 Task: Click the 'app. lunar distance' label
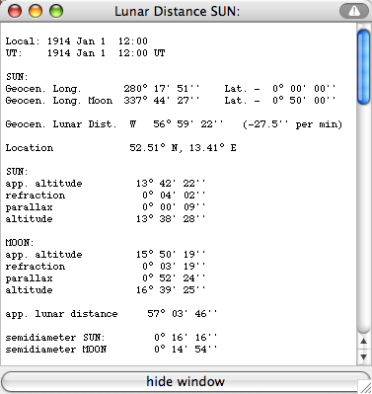pyautogui.click(x=61, y=314)
